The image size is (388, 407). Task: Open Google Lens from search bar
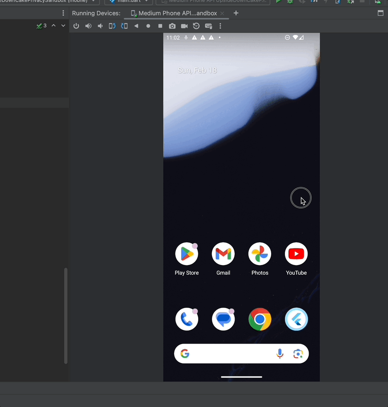[298, 353]
